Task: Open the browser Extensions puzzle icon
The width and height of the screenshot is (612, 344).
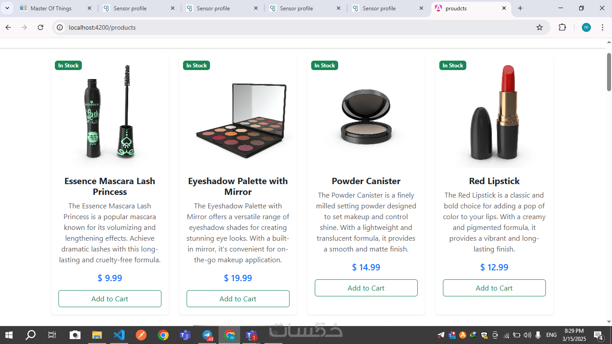Action: tap(562, 27)
